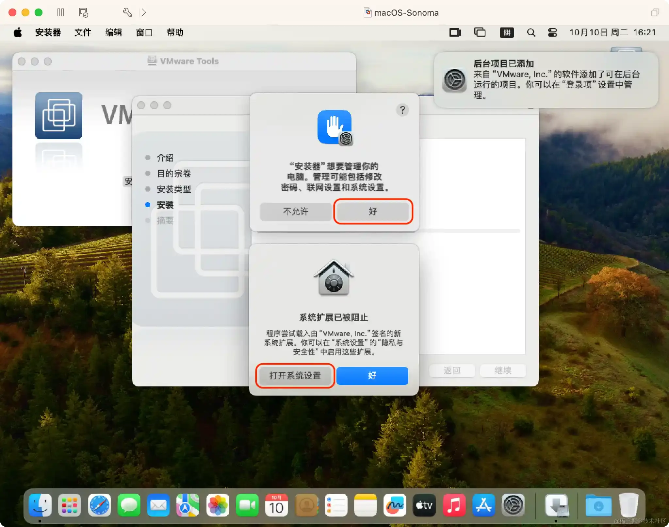
Task: Click the 后台项目已添加 notification banner
Action: point(545,80)
